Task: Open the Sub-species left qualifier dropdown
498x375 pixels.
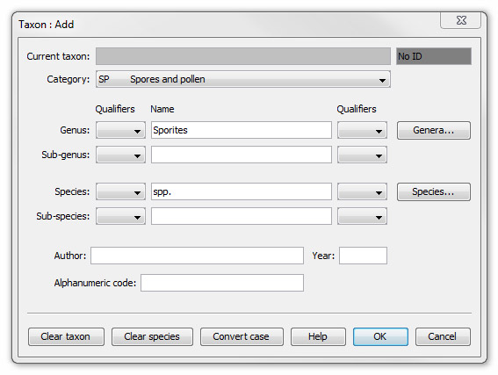Action: click(120, 217)
